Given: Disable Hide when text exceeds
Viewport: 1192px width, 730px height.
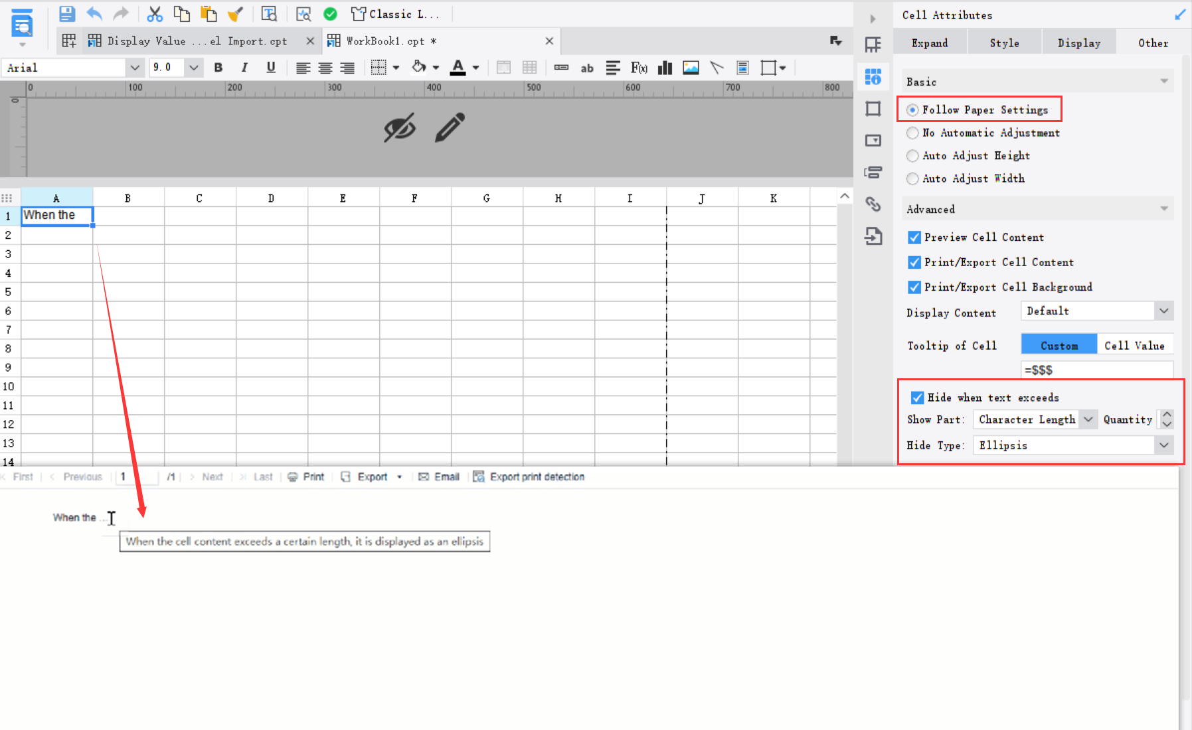Looking at the screenshot, I should 917,398.
